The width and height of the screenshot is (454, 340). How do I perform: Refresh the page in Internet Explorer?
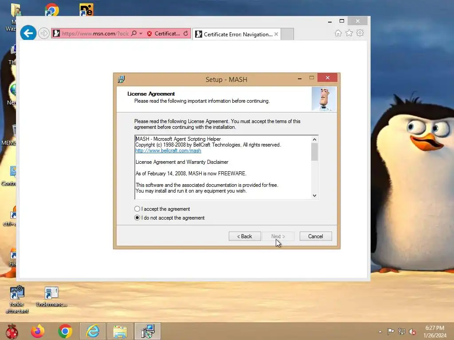click(x=186, y=34)
